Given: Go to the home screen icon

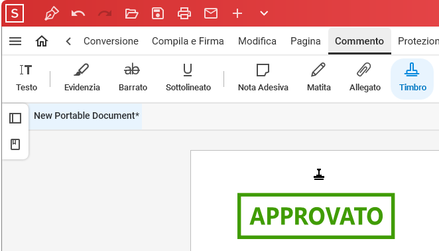Looking at the screenshot, I should point(42,41).
